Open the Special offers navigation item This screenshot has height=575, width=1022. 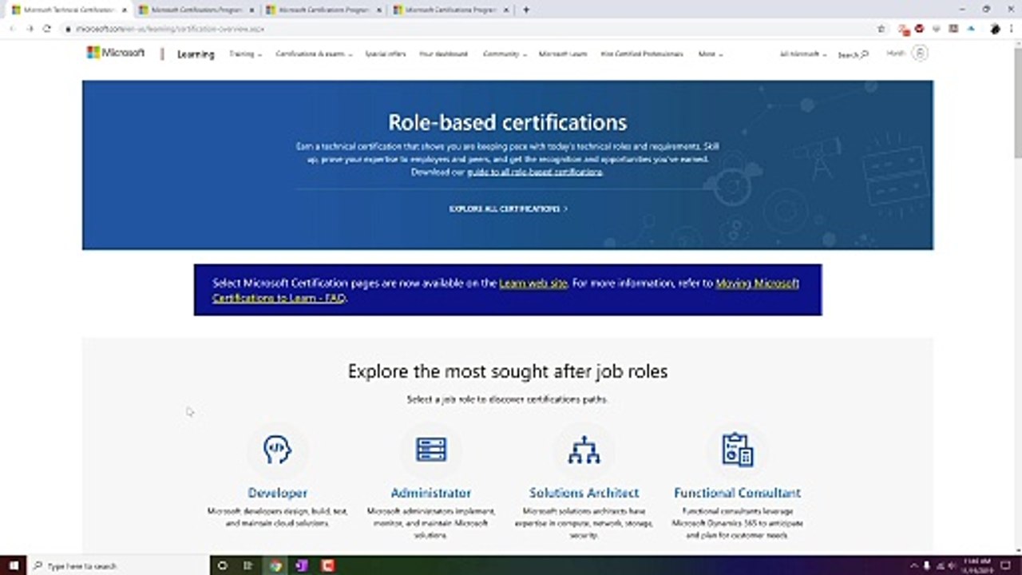(x=386, y=54)
